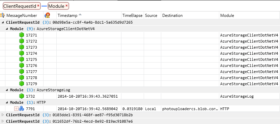This screenshot has height=124, width=280.
Task: Click green hexagon icon of message 17275
Action: click(22, 59)
